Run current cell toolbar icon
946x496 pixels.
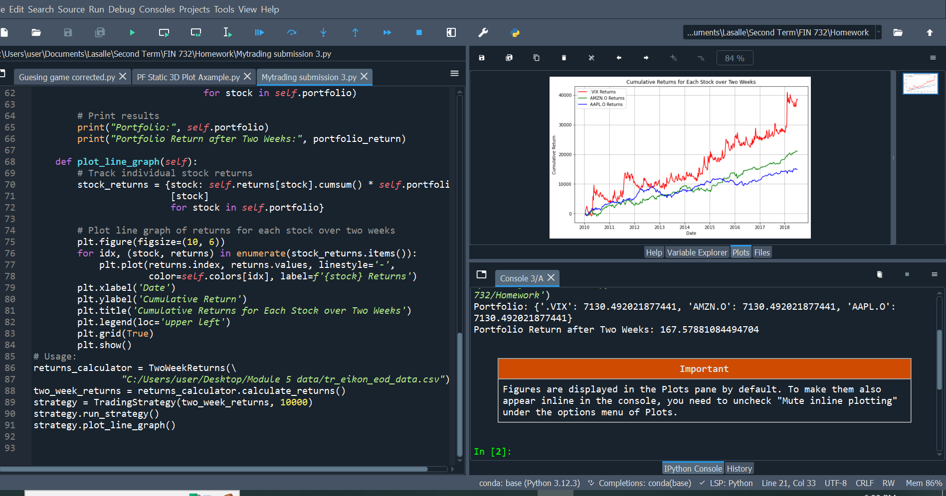click(x=164, y=32)
